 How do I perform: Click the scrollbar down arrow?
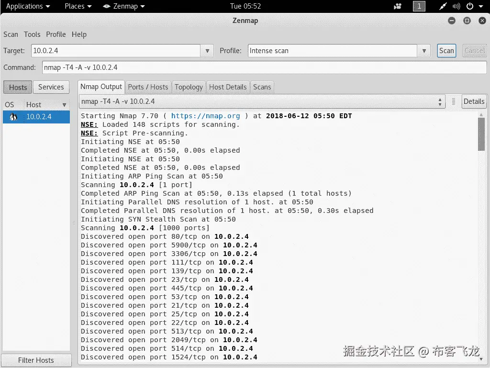click(x=481, y=359)
